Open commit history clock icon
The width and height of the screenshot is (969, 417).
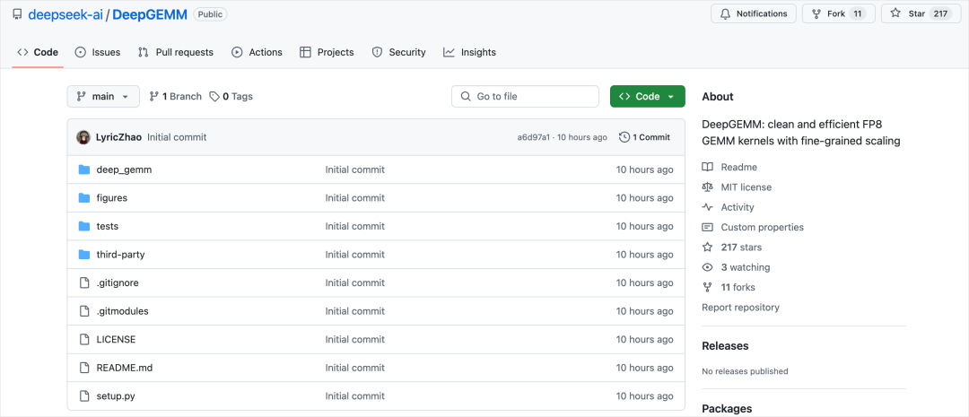[x=624, y=137]
